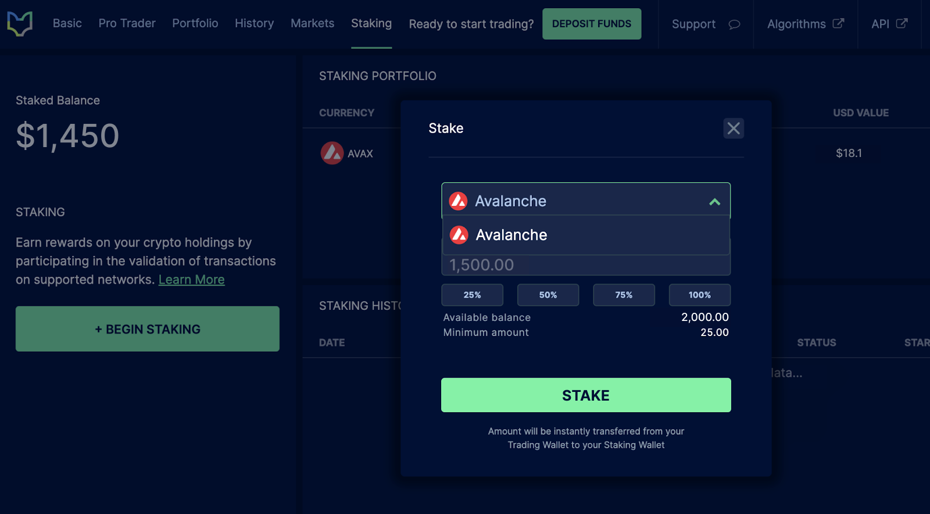Click the Available balance label
This screenshot has height=514, width=930.
(487, 317)
